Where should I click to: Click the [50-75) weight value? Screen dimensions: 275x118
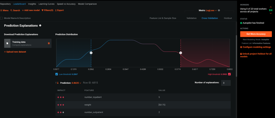point(162,105)
